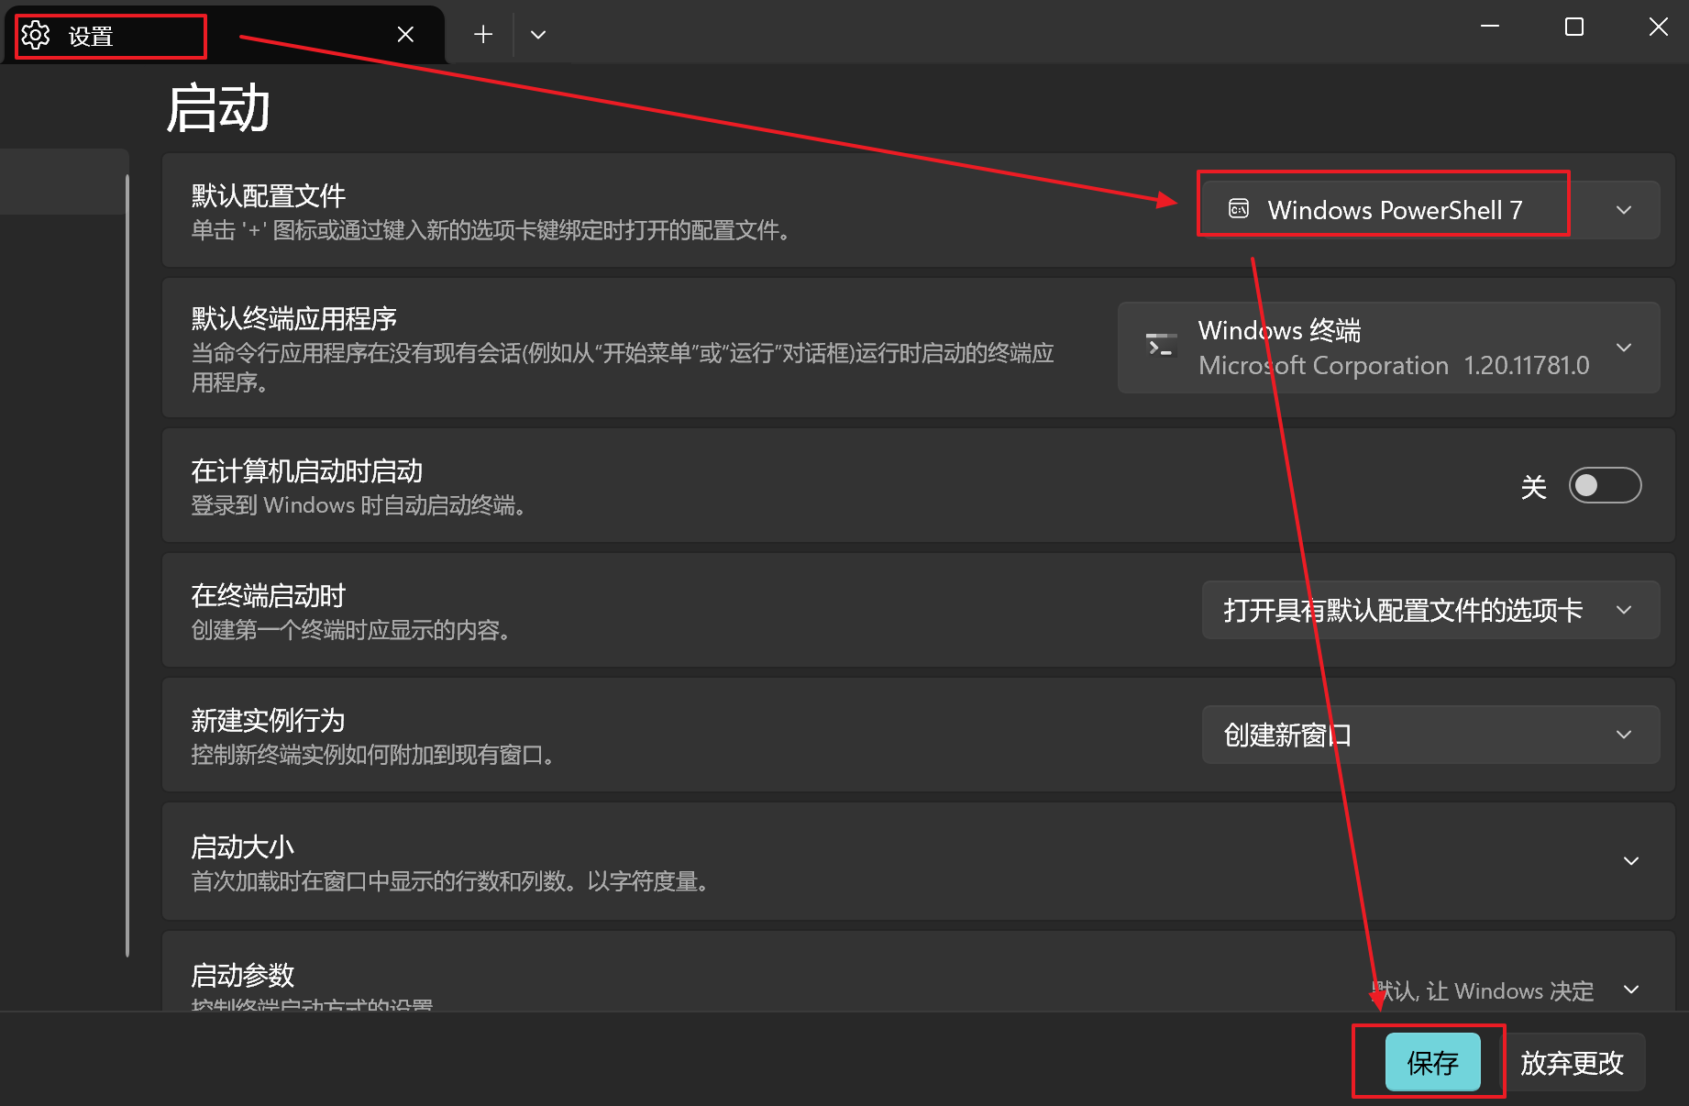The height and width of the screenshot is (1106, 1689).
Task: Expand the 启动参数 section
Action: 919,972
